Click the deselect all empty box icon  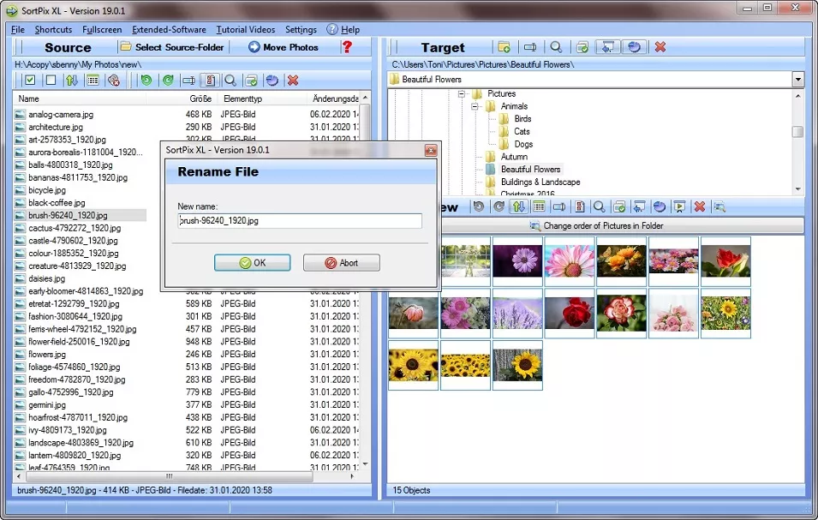[x=51, y=80]
